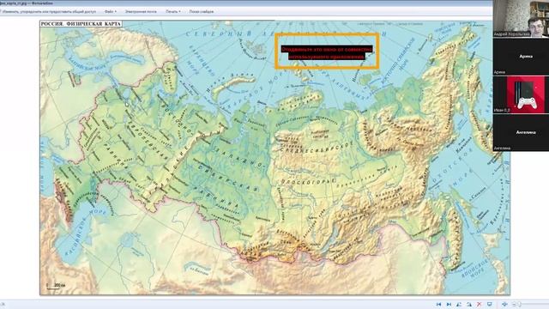Go to next image in photo viewer

click(x=449, y=305)
